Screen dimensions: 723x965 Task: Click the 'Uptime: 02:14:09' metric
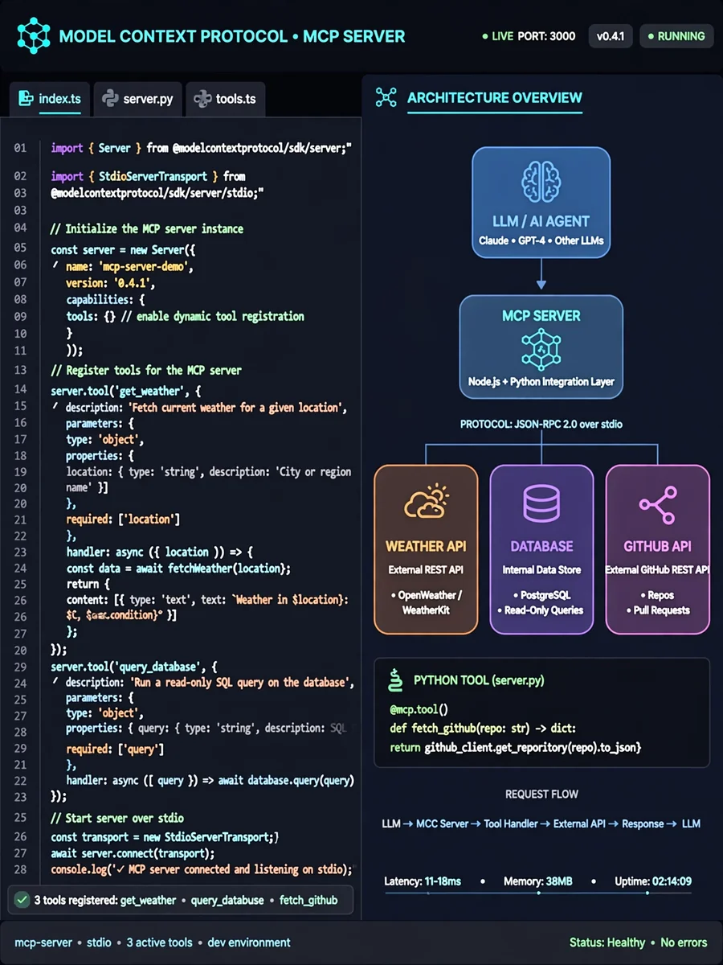click(653, 881)
